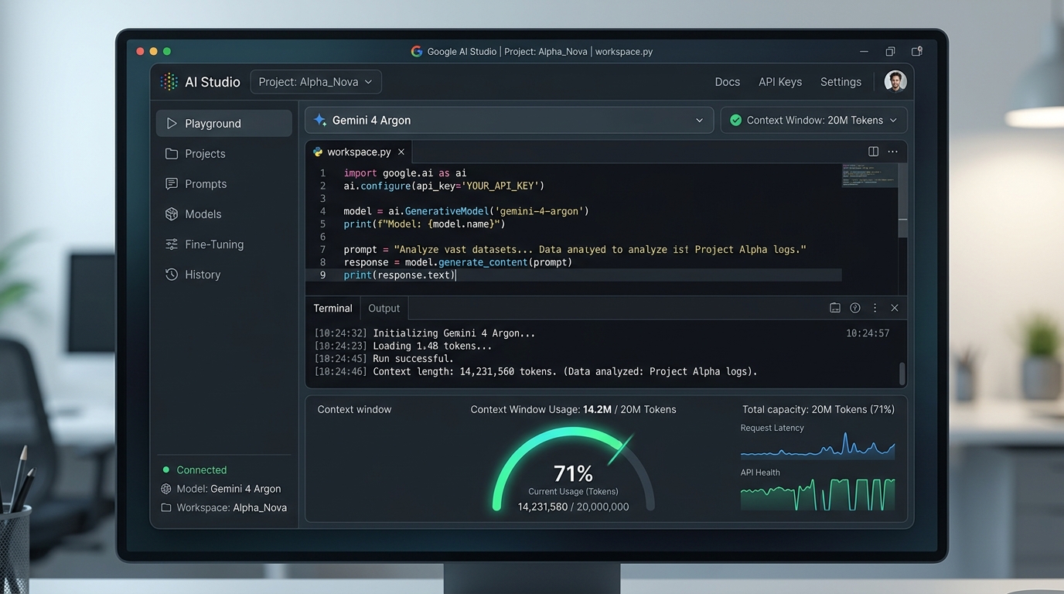Open Settings in the top bar
The height and width of the screenshot is (594, 1064).
(x=841, y=82)
